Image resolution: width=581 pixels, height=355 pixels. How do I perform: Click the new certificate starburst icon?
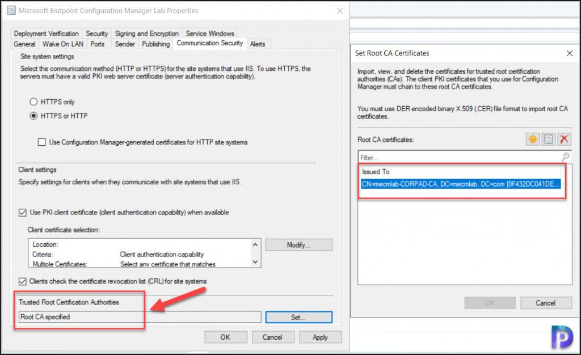(x=532, y=139)
